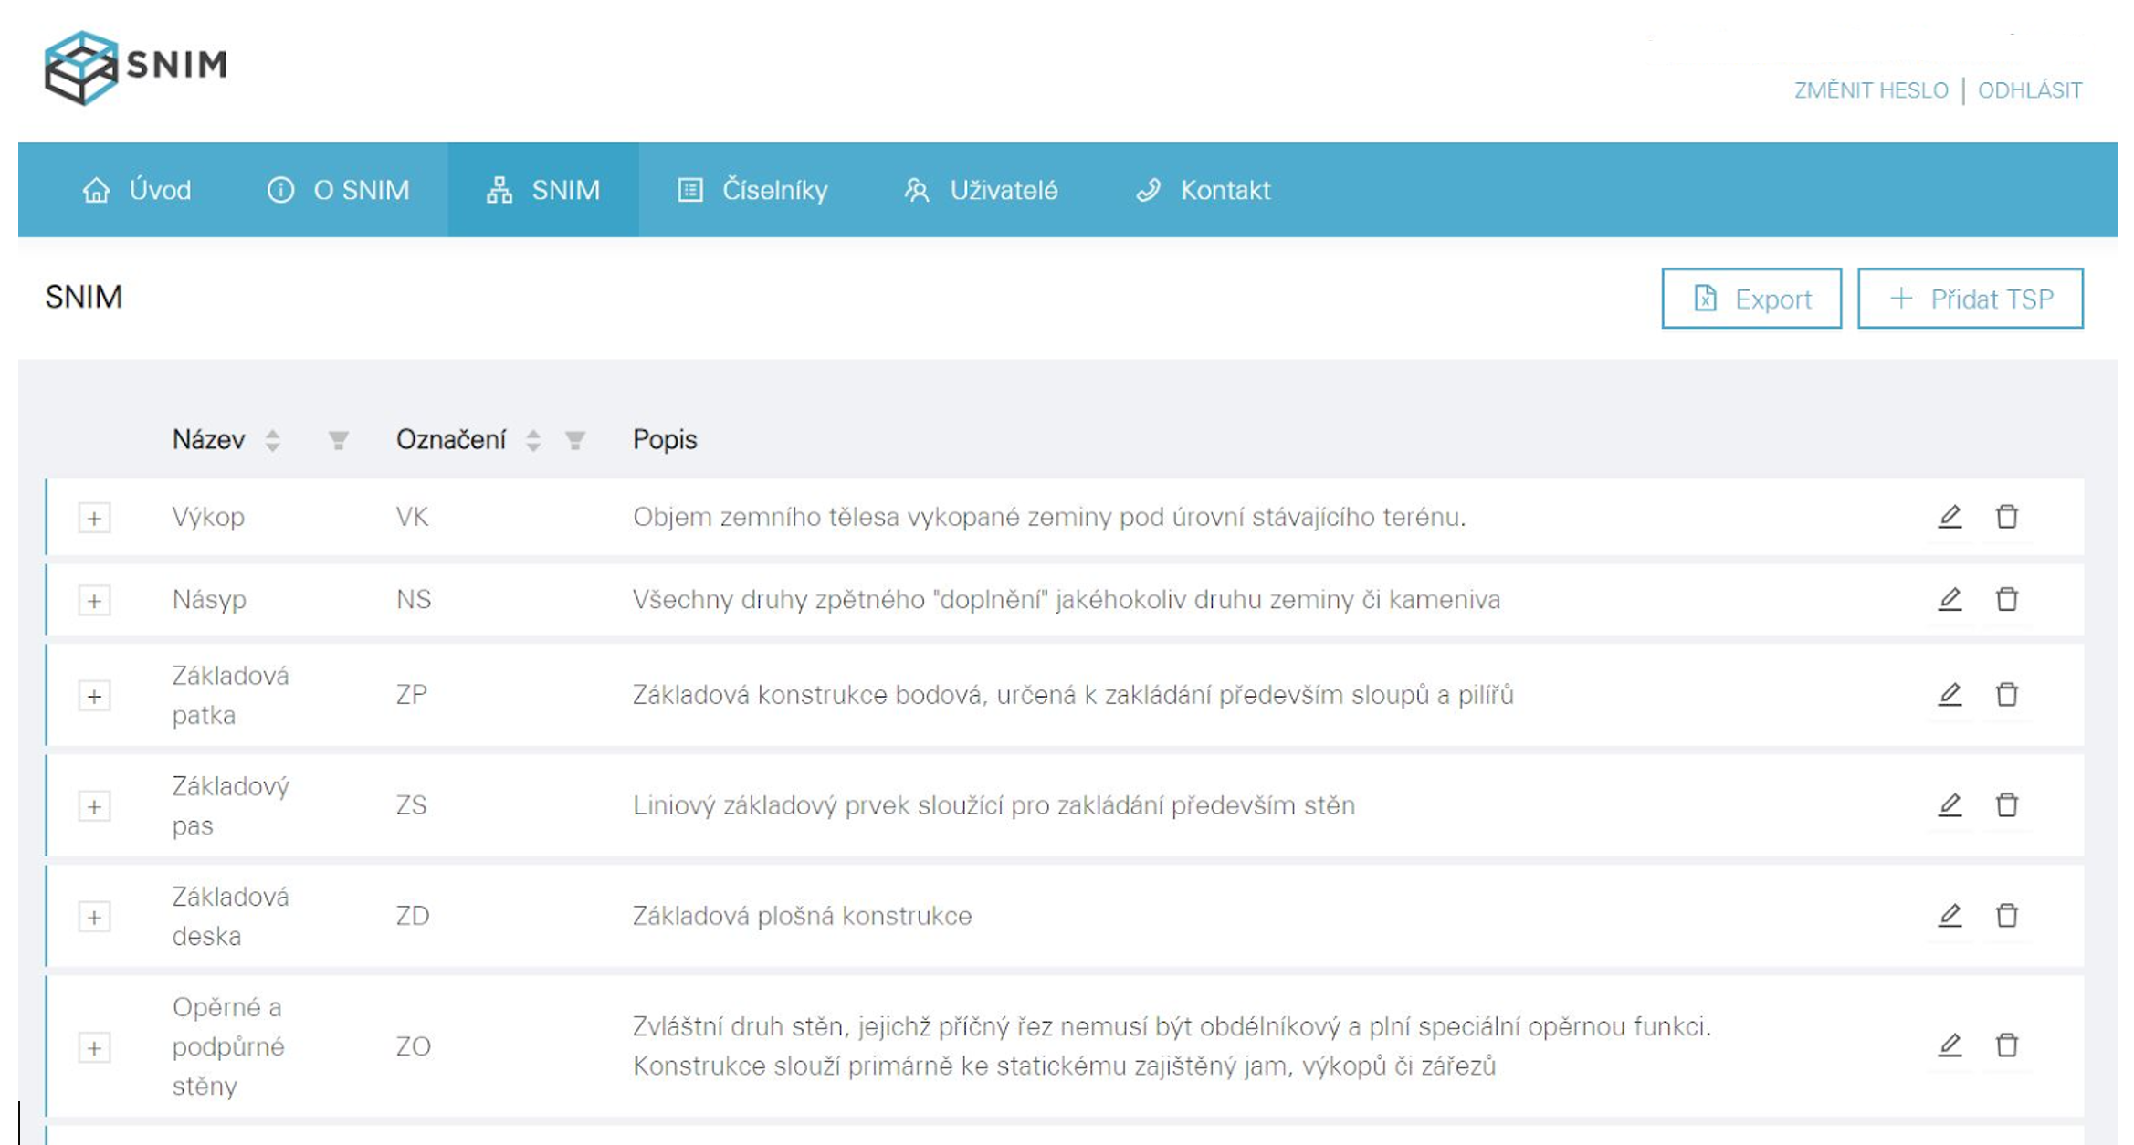
Task: Sort the table by Název column
Action: point(271,440)
